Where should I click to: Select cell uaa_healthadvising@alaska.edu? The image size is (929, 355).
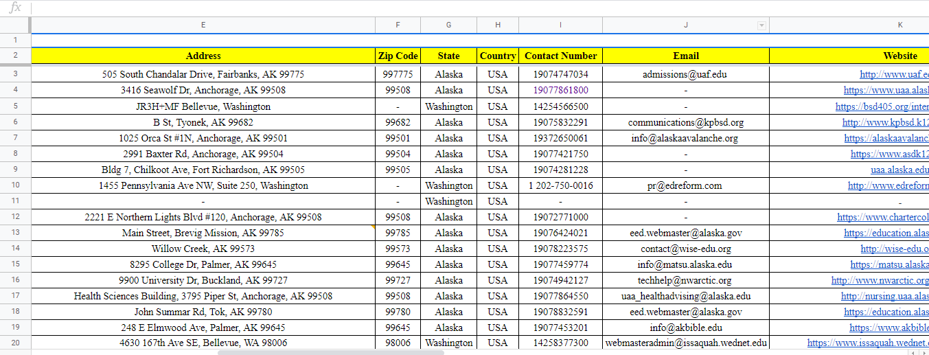pyautogui.click(x=686, y=296)
